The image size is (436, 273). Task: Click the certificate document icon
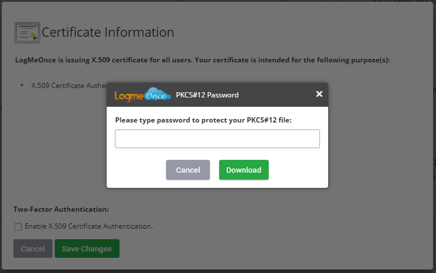(x=27, y=33)
